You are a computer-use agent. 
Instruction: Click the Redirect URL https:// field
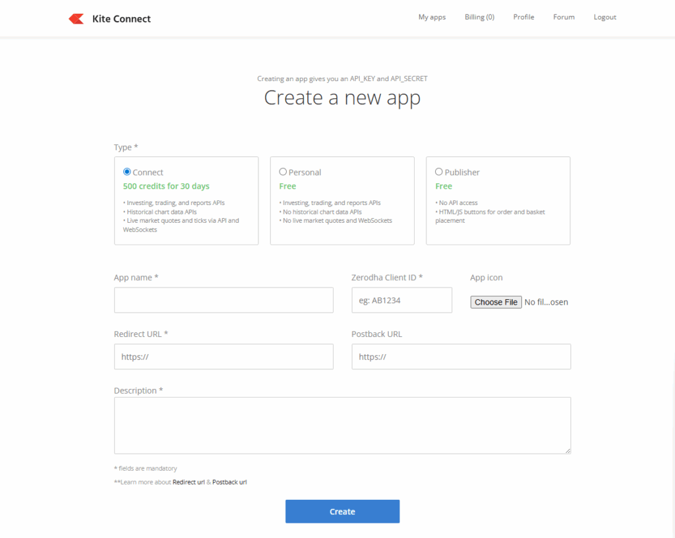[x=223, y=357]
